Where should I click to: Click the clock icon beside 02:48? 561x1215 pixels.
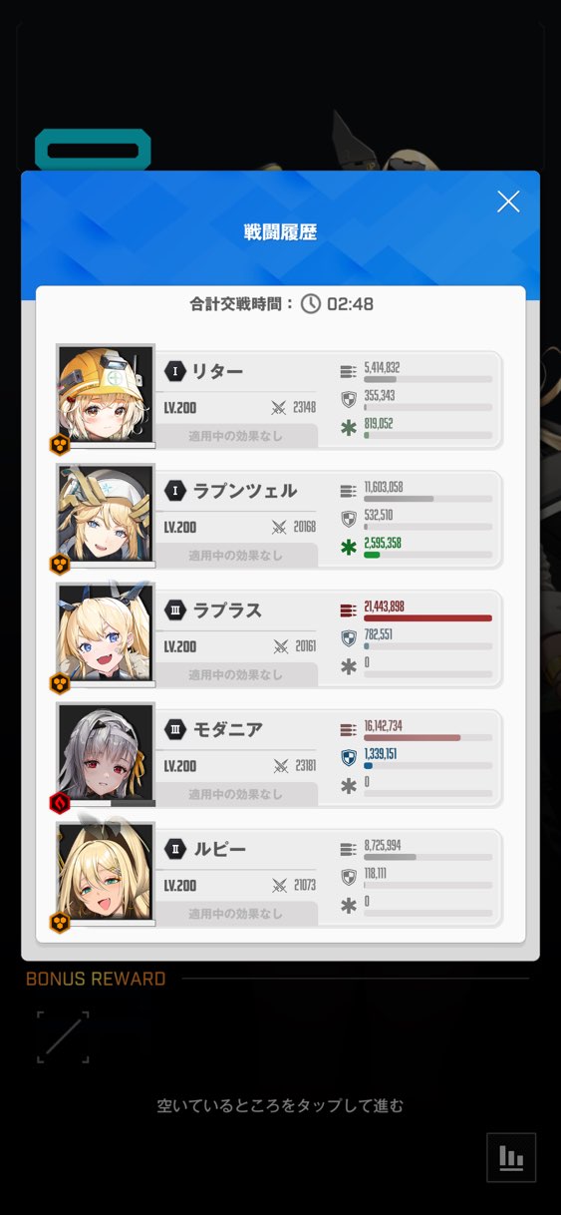pyautogui.click(x=311, y=303)
